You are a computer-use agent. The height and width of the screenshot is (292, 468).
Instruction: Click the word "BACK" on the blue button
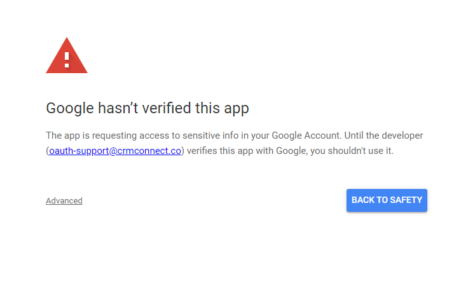pyautogui.click(x=363, y=200)
